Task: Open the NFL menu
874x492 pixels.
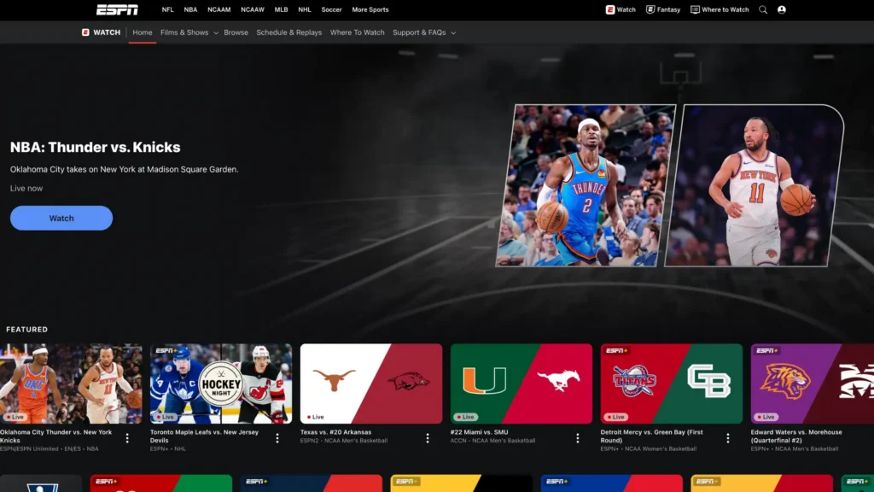Action: [x=168, y=9]
